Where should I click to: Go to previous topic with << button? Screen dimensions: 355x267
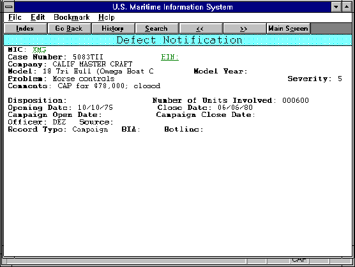[200, 29]
